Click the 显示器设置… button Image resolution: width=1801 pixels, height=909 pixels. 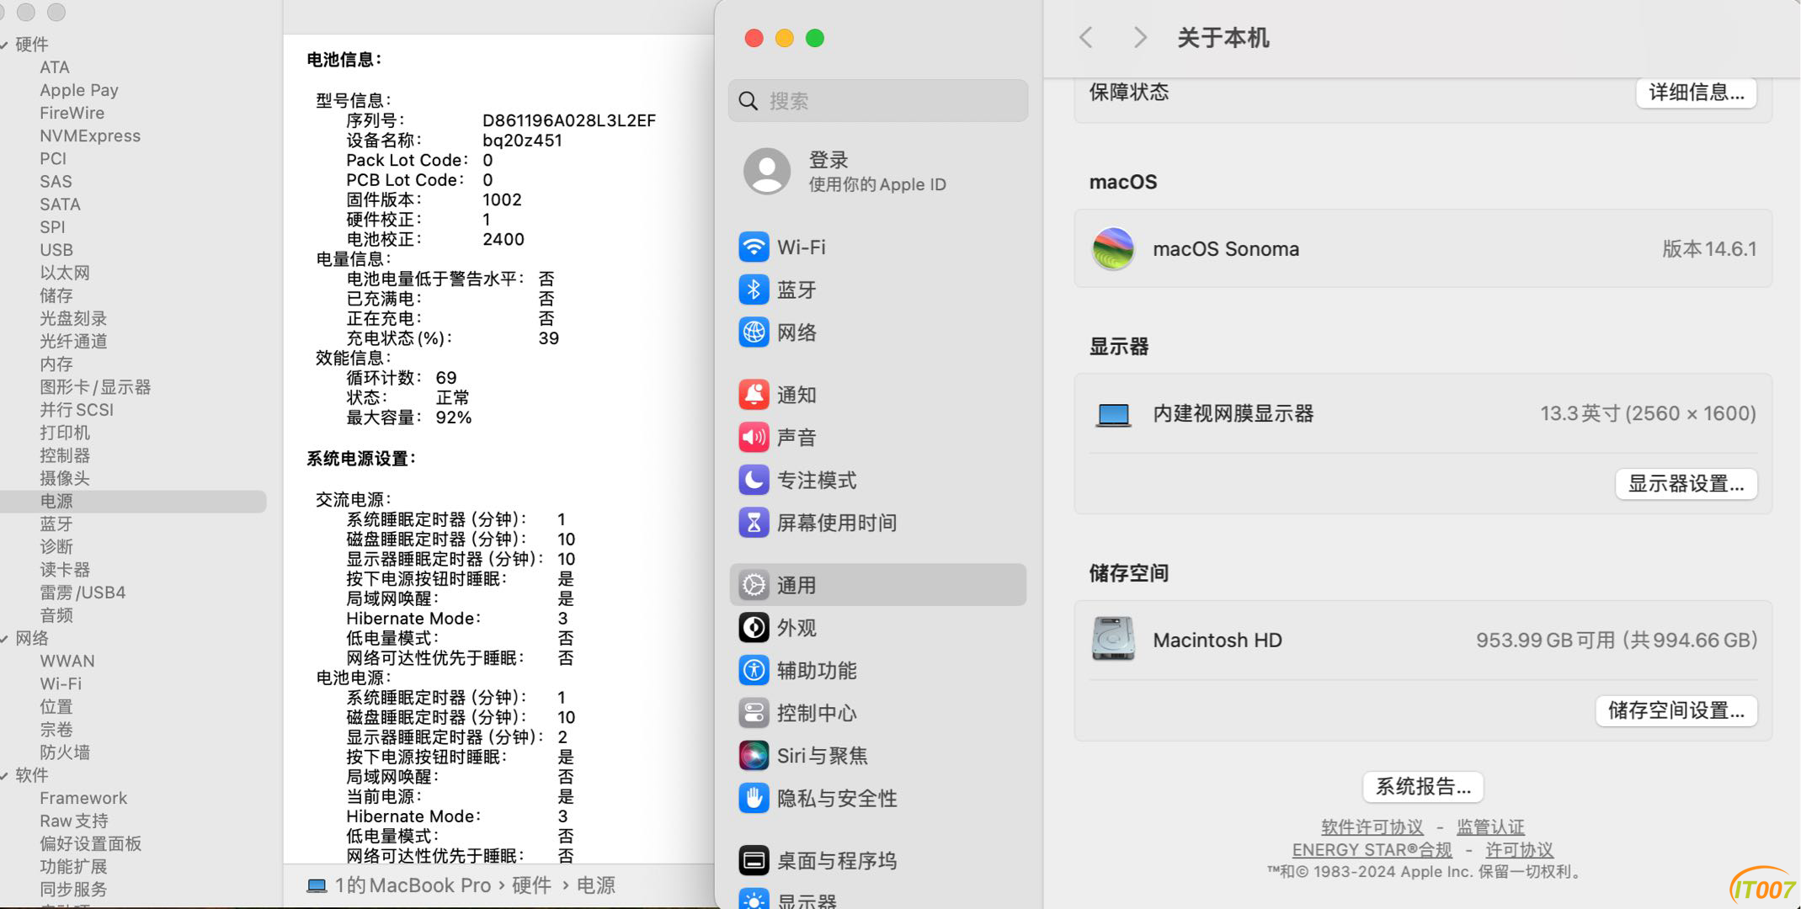1686,484
